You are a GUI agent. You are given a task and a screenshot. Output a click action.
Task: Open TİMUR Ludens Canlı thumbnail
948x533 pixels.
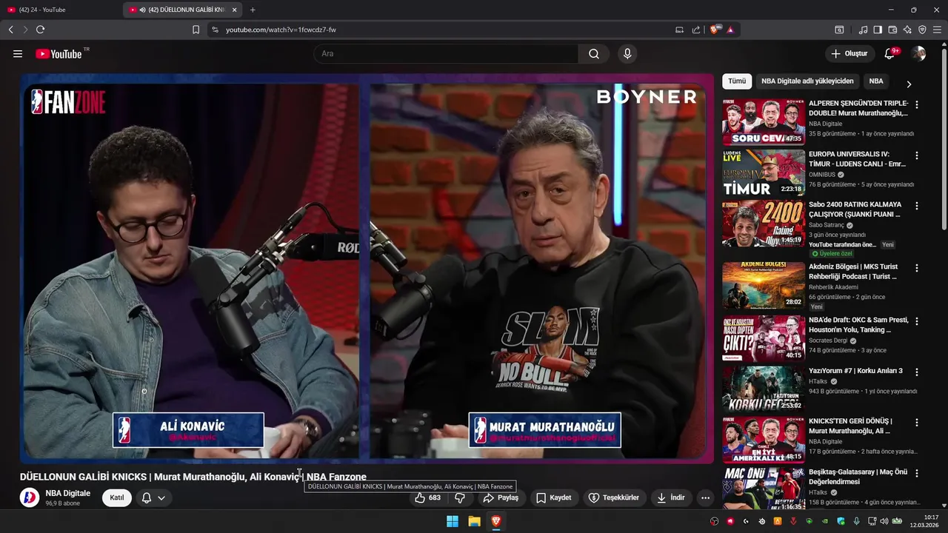(x=764, y=172)
